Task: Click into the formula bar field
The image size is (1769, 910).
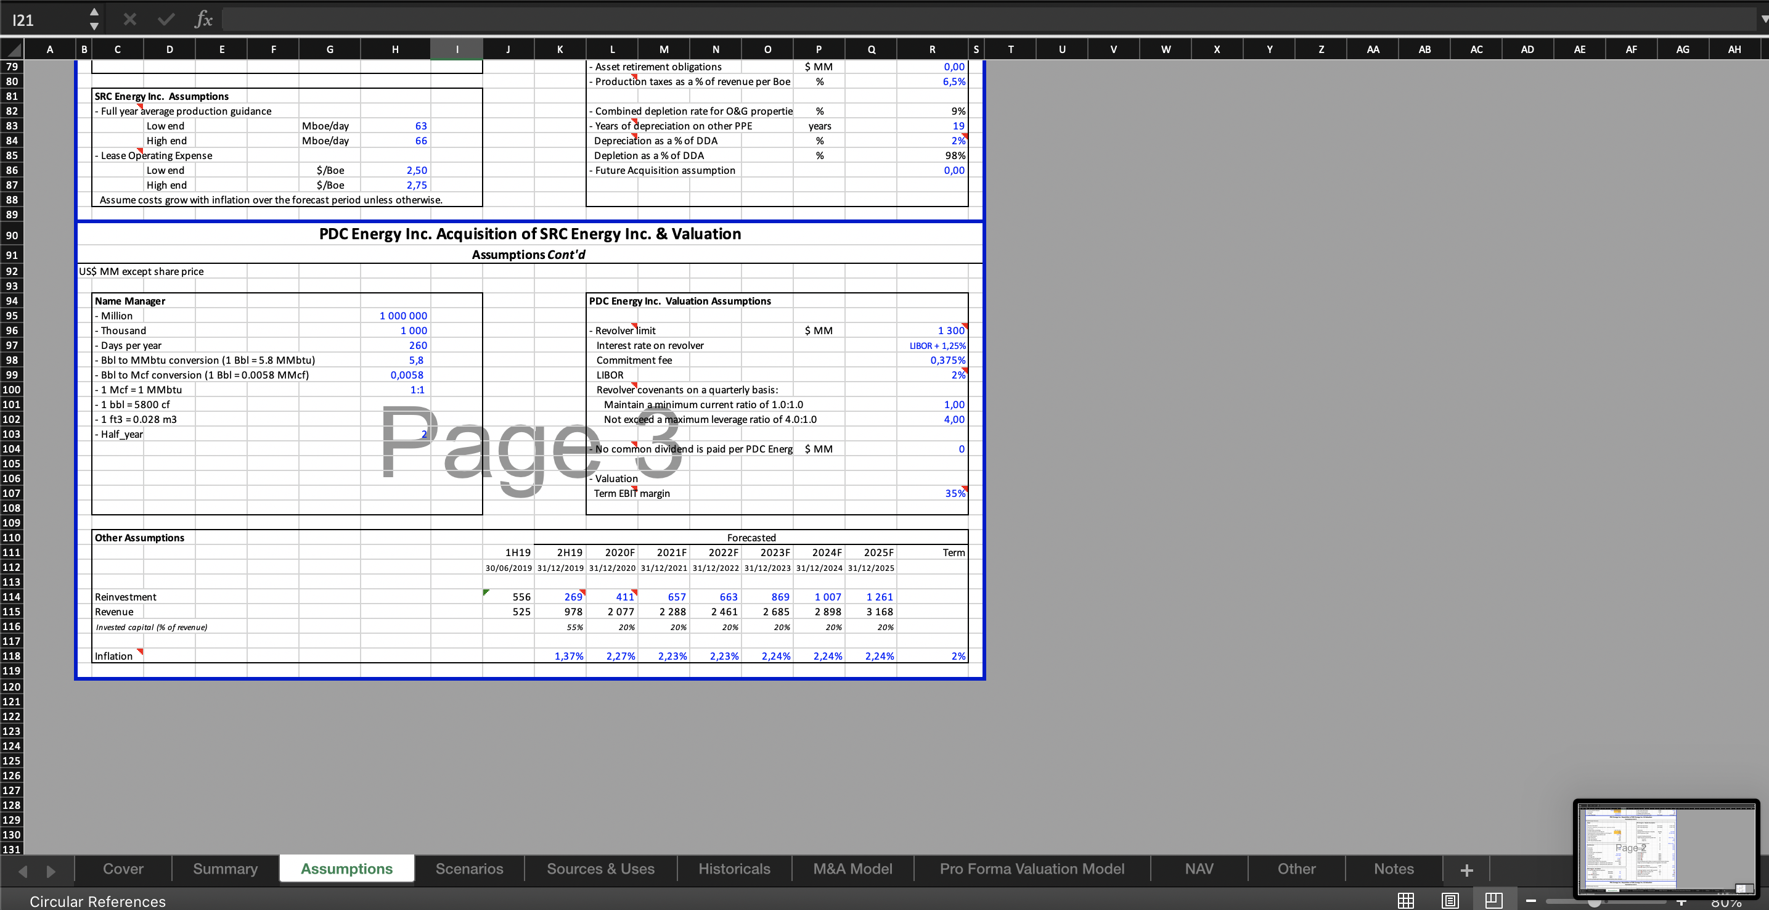Action: [987, 19]
